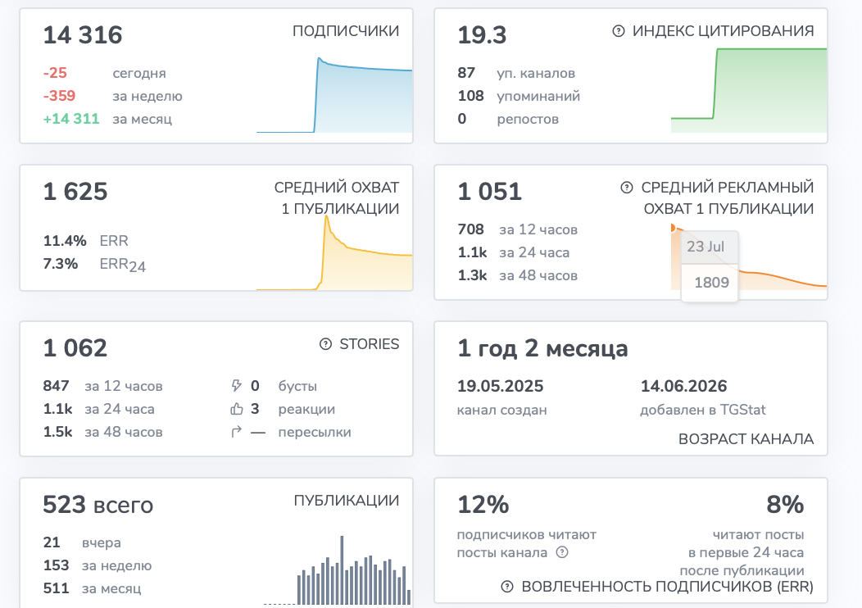Open СРЕДНИЙ ОХВАТ 1 ПУБЛИКАЦИИ heading

click(x=337, y=198)
